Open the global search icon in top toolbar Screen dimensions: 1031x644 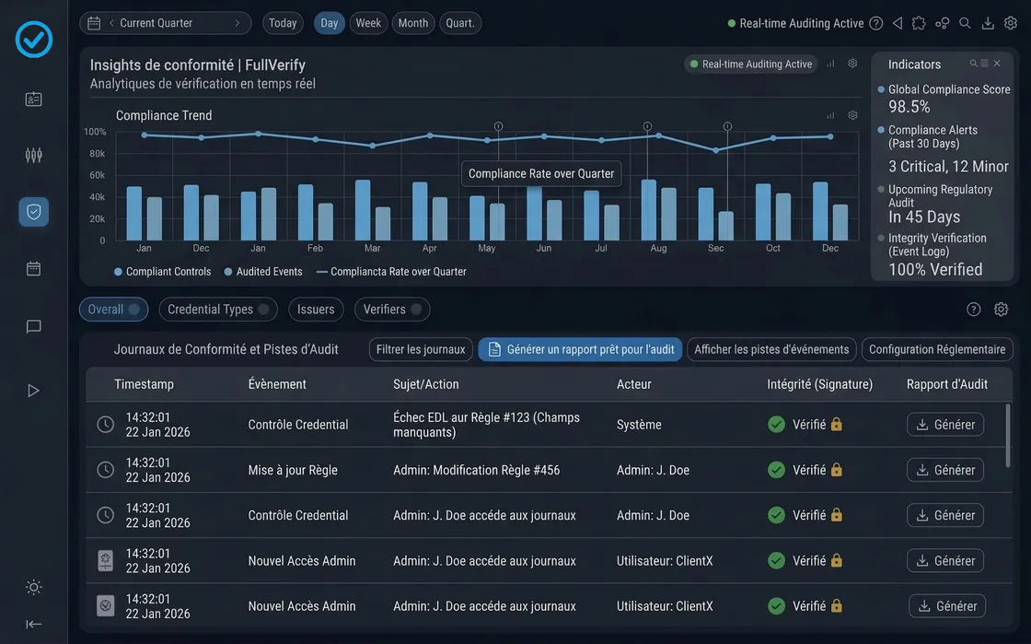tap(964, 22)
